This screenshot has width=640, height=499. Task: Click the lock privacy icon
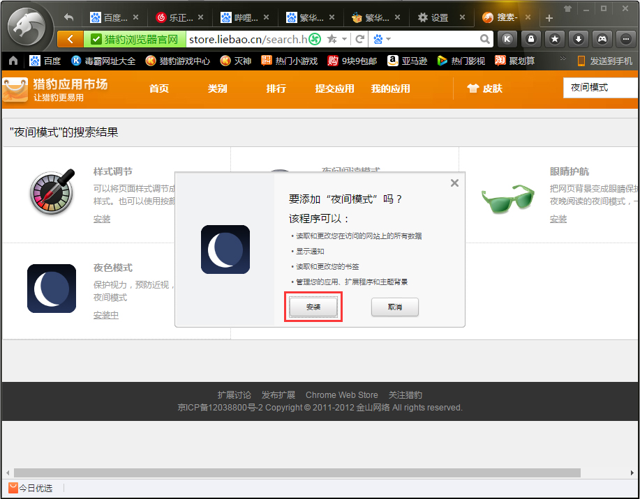530,40
